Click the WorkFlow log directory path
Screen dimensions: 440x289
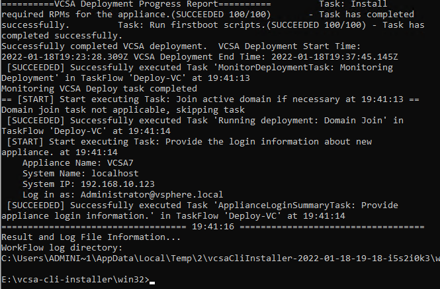point(220,259)
